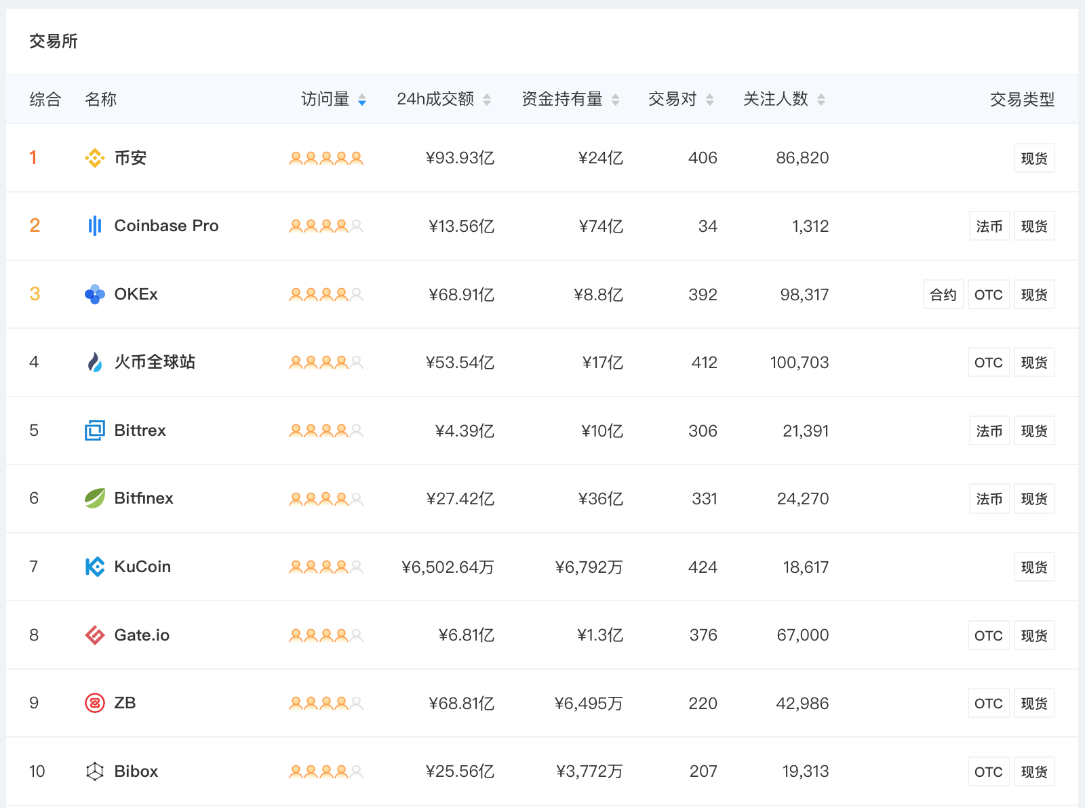
Task: Open the 币安 exchange link
Action: (130, 158)
